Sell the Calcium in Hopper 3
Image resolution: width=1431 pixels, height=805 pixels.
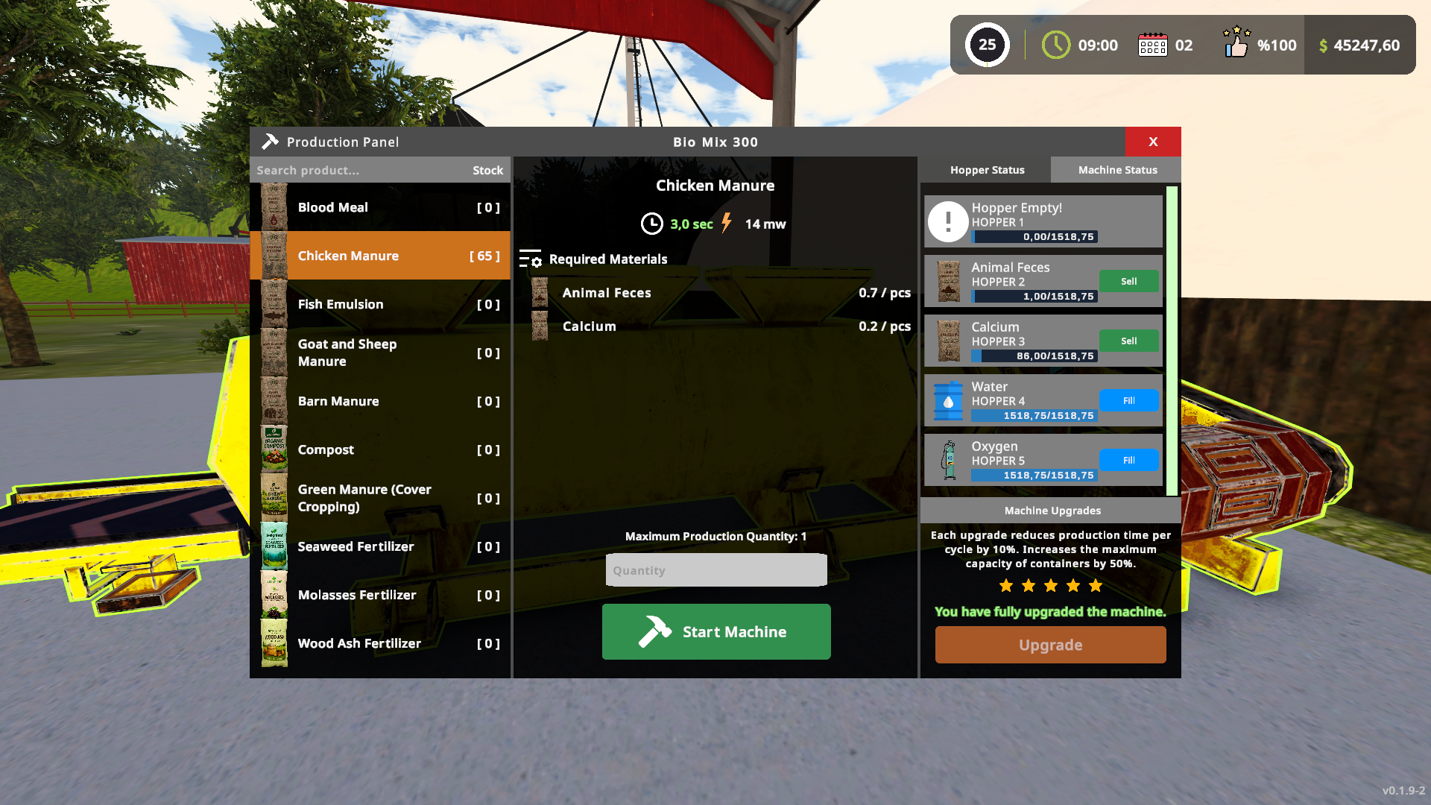pyautogui.click(x=1128, y=341)
